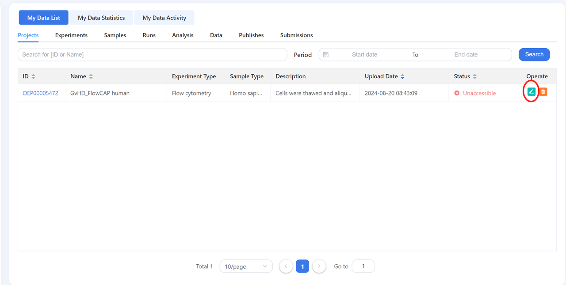The image size is (566, 285).
Task: Sort the list by ID column arrows
Action: (33, 76)
